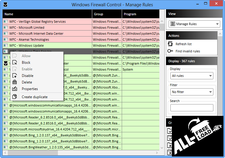Sort by the Group column header
The width and height of the screenshot is (225, 158).
(x=107, y=14)
